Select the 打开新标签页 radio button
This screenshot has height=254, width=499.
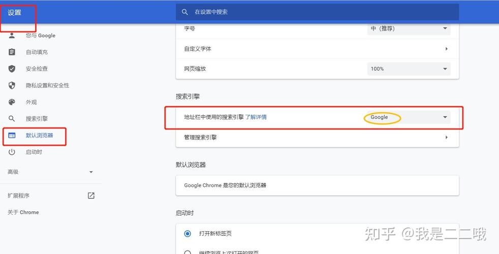tap(188, 234)
